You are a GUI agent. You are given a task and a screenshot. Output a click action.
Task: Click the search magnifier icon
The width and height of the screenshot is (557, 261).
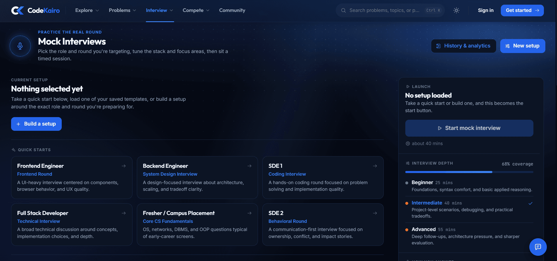click(344, 10)
